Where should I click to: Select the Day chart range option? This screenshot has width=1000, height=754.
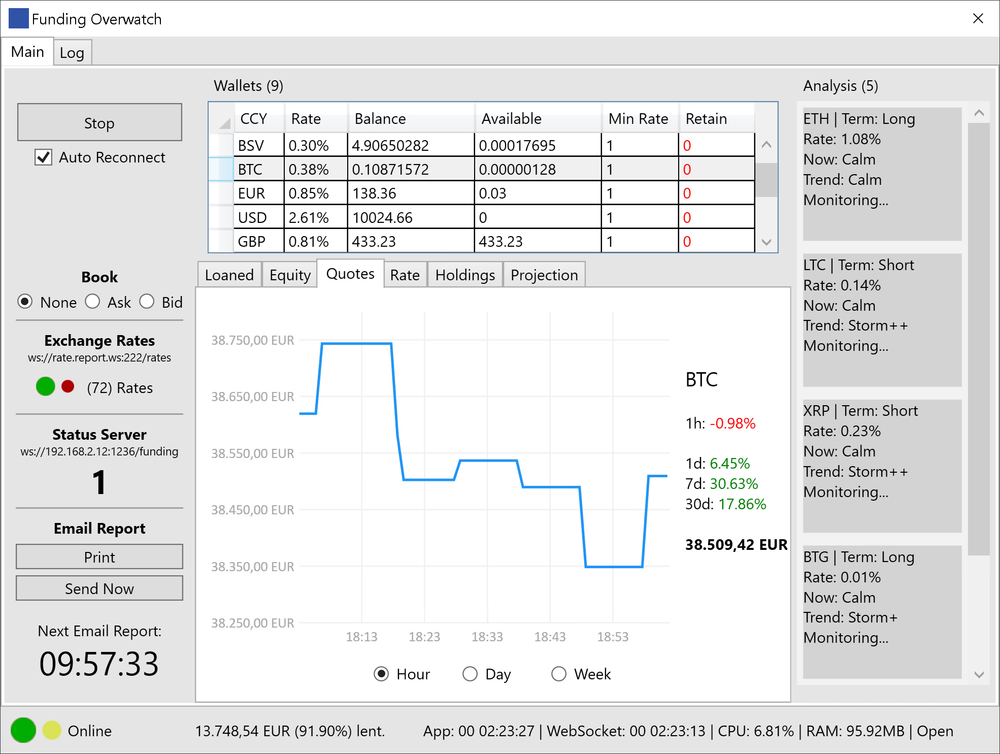[470, 674]
